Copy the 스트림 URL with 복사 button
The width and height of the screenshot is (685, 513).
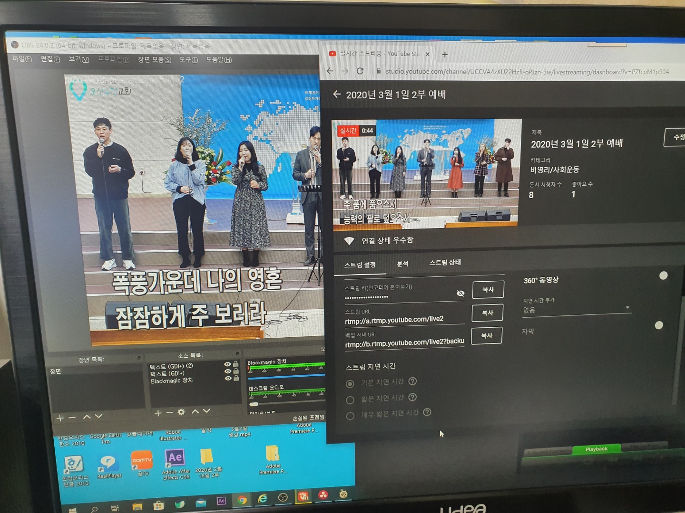488,313
